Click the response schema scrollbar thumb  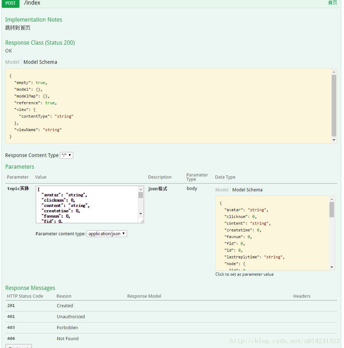point(334,105)
